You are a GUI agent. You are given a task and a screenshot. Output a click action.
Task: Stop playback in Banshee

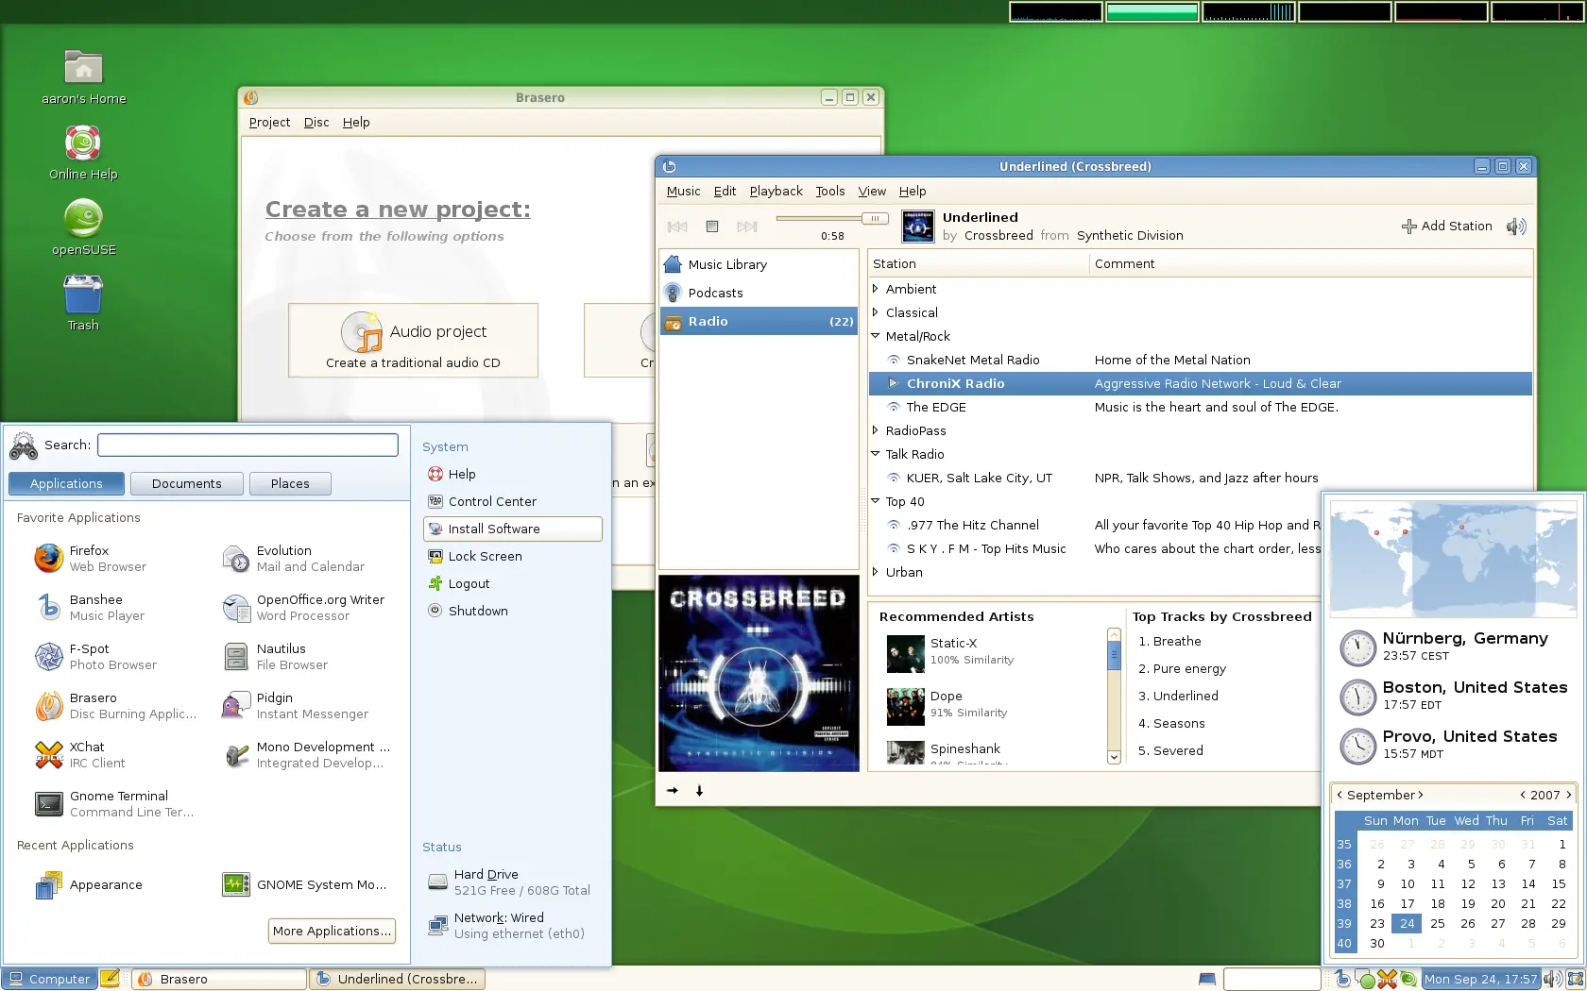pos(712,227)
